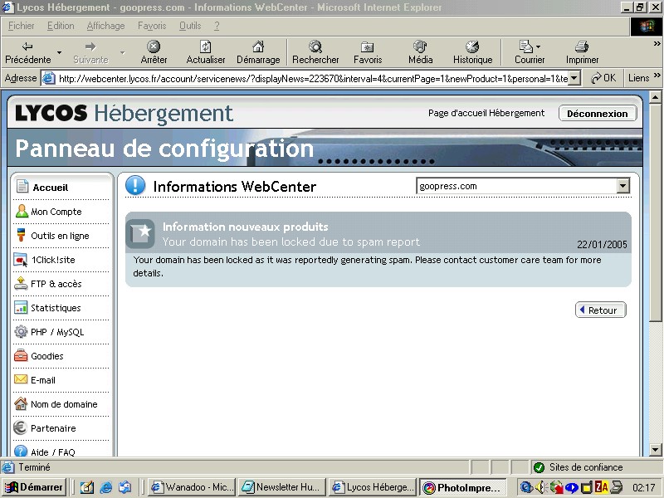Expand the toolbar overflow chevron
664x498 pixels.
point(657,44)
